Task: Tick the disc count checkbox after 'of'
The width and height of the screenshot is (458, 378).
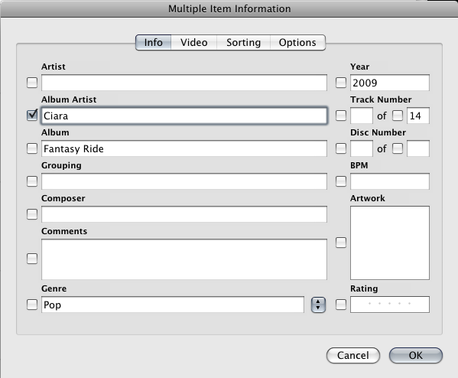Action: [x=398, y=148]
